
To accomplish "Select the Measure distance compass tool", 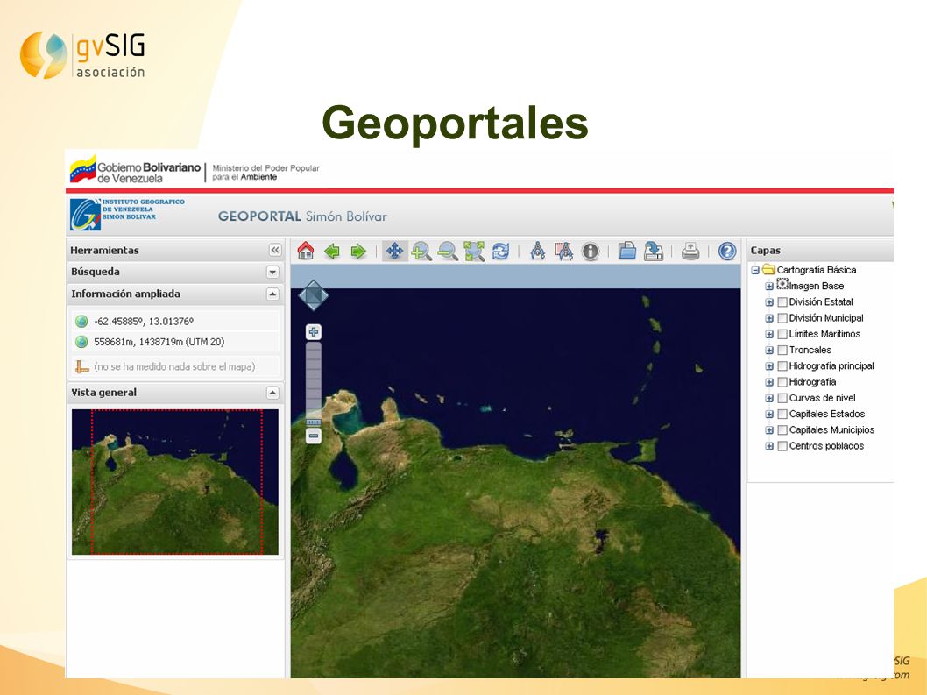I will (x=537, y=252).
